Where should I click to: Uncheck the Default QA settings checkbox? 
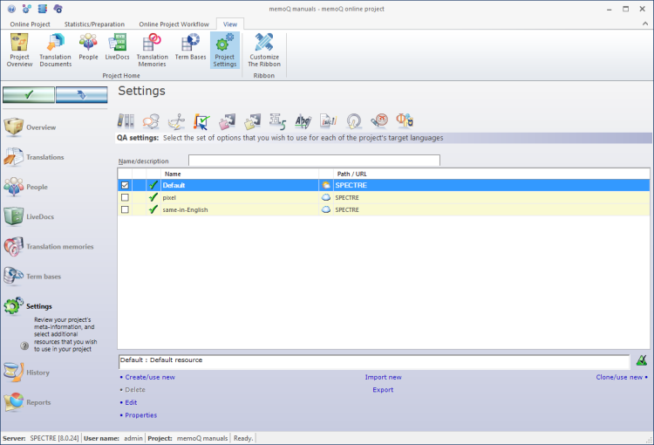(x=126, y=185)
